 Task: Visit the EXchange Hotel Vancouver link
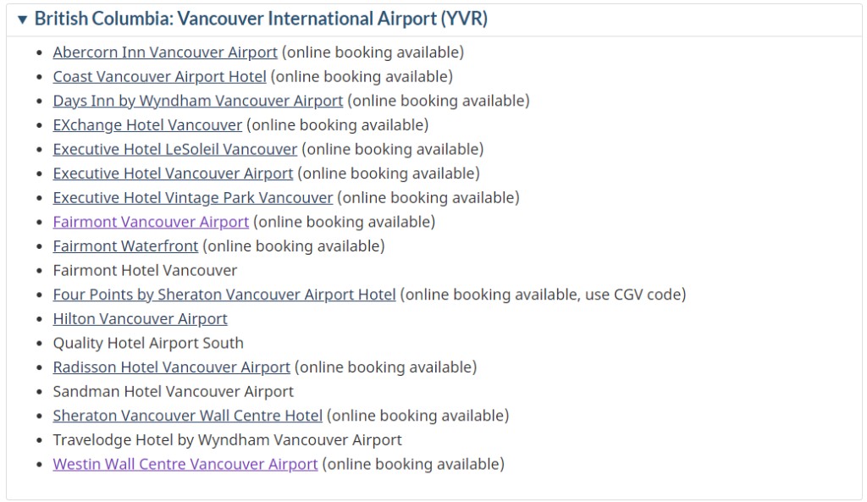tap(147, 125)
